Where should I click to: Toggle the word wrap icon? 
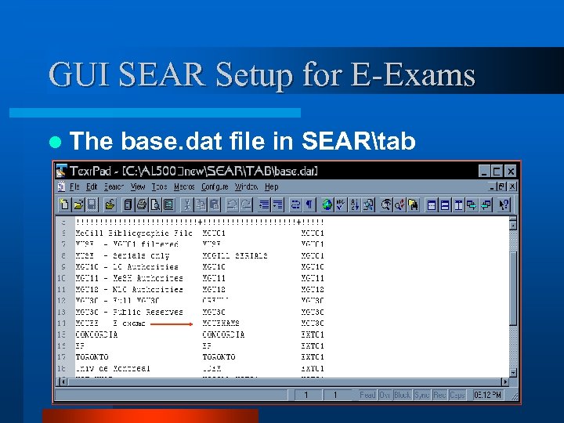point(295,205)
